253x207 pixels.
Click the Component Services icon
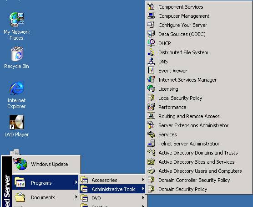click(x=151, y=7)
